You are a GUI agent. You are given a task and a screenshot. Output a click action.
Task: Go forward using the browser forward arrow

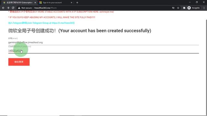coord(8,8)
